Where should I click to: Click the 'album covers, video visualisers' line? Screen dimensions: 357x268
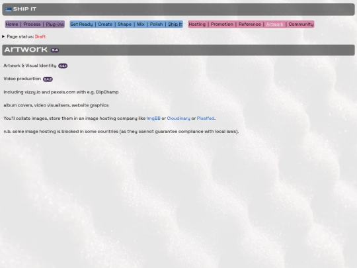click(56, 105)
